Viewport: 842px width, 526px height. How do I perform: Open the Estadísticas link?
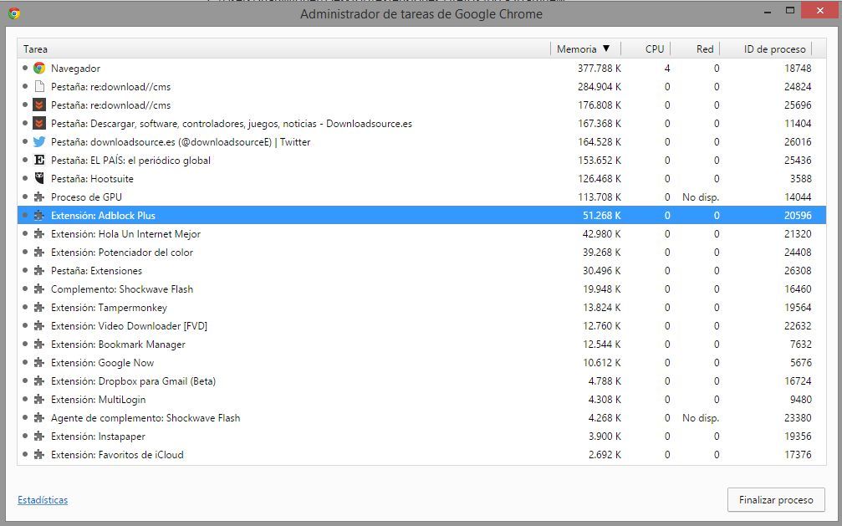click(43, 500)
